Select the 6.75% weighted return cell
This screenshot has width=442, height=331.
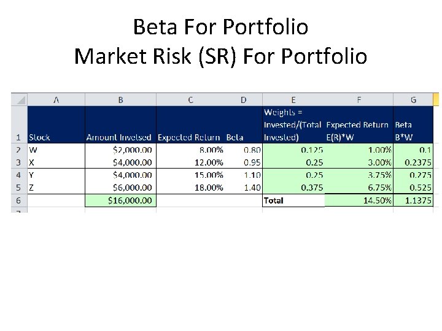(359, 188)
